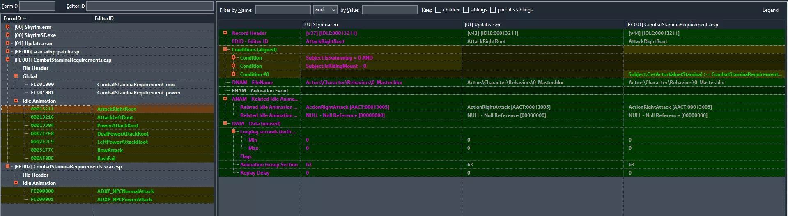788x216 pixels.
Task: Collapse the Looping seconds row
Action: (233, 131)
